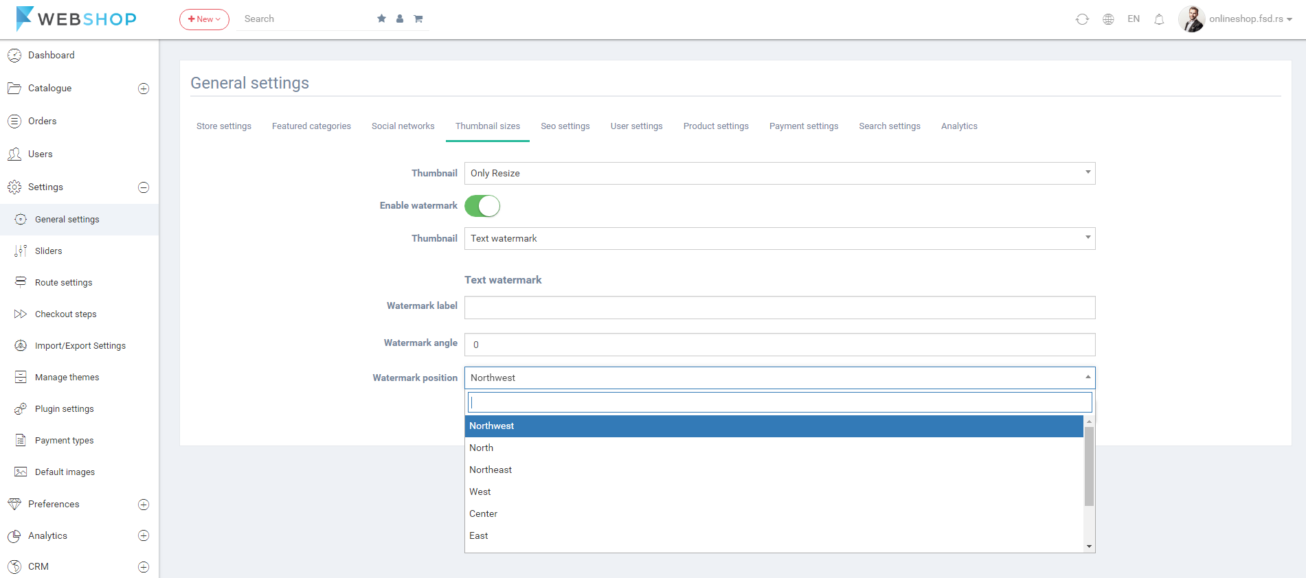Image resolution: width=1306 pixels, height=578 pixels.
Task: Choose Northeast from position list
Action: (x=774, y=470)
